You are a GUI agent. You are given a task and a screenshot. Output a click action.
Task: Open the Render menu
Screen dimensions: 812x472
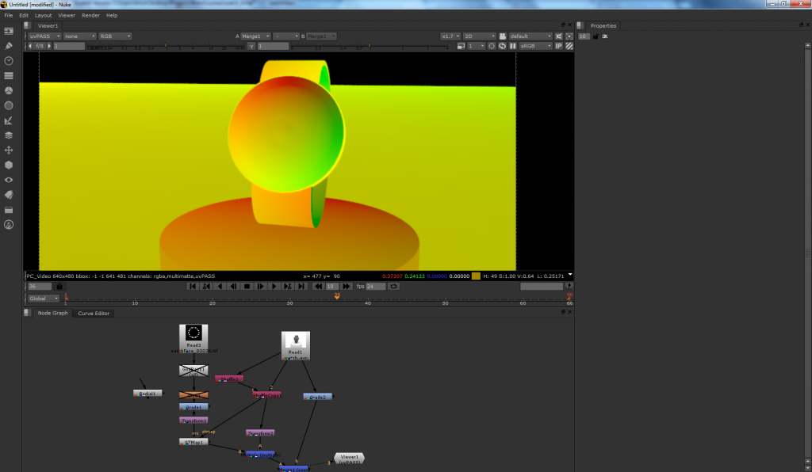[90, 15]
